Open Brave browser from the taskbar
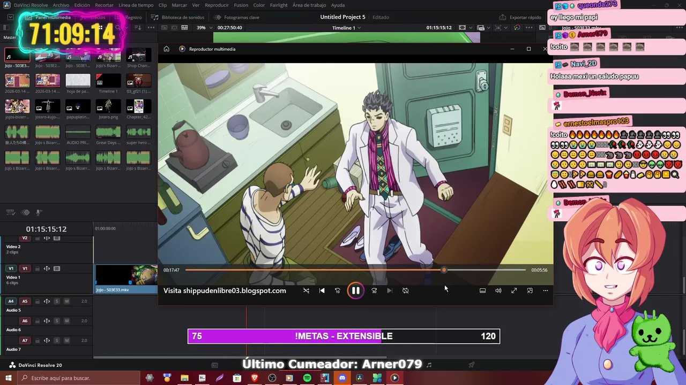Viewport: 686px width, 385px height. [x=255, y=378]
